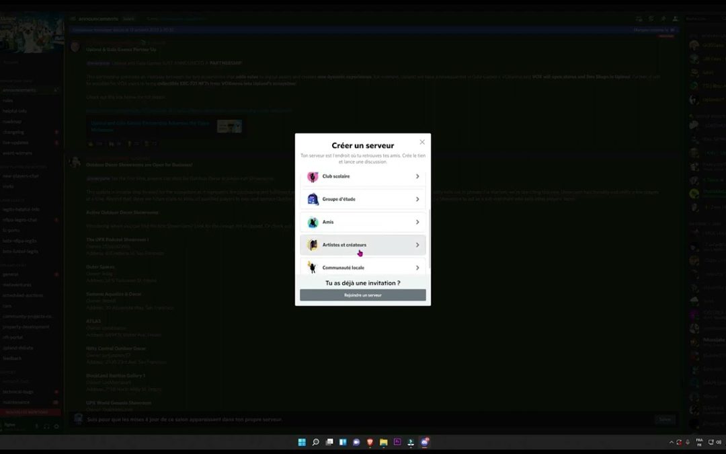Click the Artistes et créateurs template icon
726x454 pixels.
coord(313,245)
